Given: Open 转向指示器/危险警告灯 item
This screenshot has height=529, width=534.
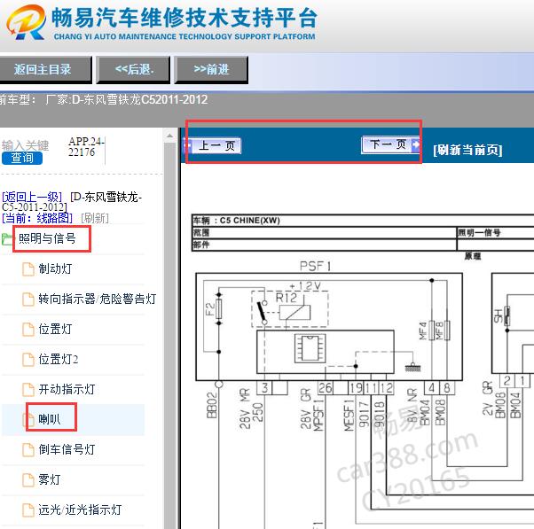Looking at the screenshot, I should pos(97,299).
